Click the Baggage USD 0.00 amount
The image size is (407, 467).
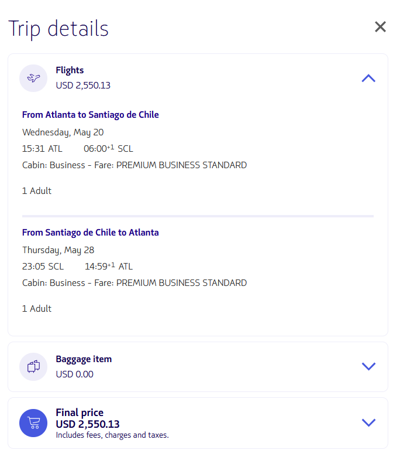(x=74, y=374)
